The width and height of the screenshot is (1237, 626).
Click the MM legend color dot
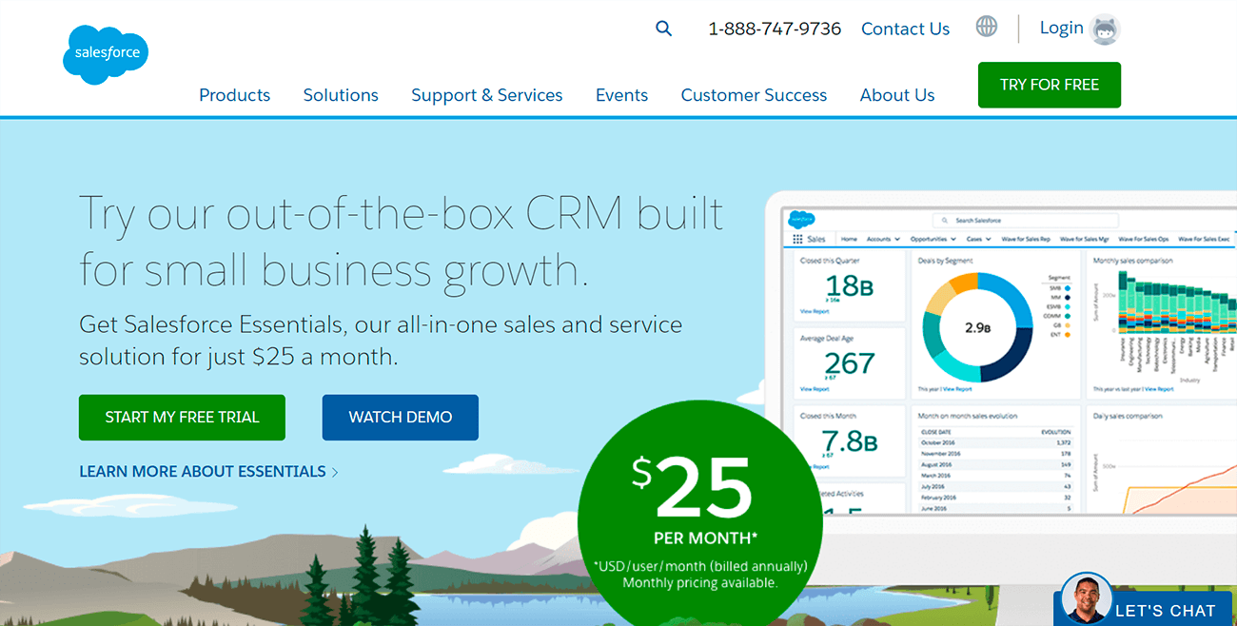click(1069, 297)
